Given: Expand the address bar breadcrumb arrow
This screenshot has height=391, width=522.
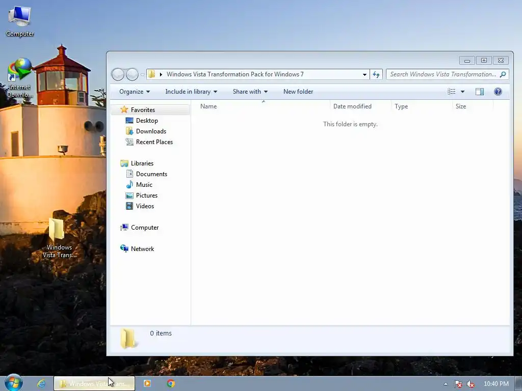Looking at the screenshot, I should [x=161, y=74].
